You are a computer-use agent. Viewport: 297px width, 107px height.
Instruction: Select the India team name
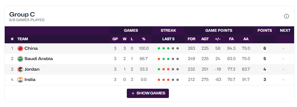click(30, 80)
